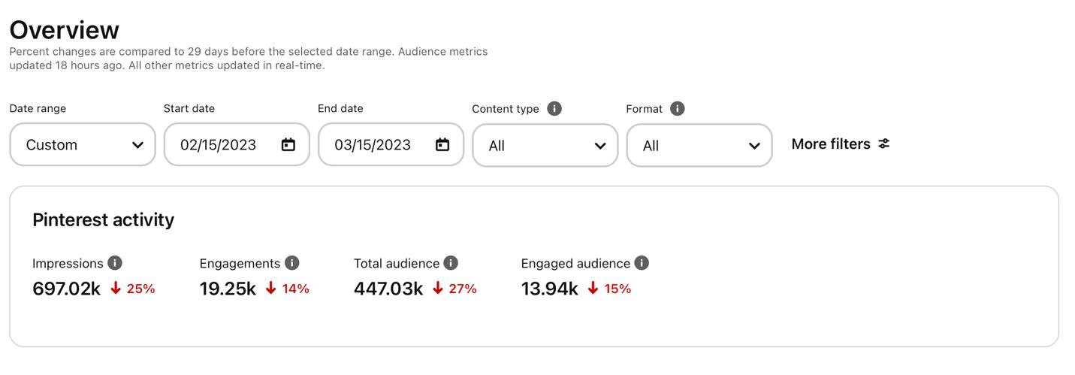Open the Format dropdown
The width and height of the screenshot is (1075, 375).
[x=699, y=145]
